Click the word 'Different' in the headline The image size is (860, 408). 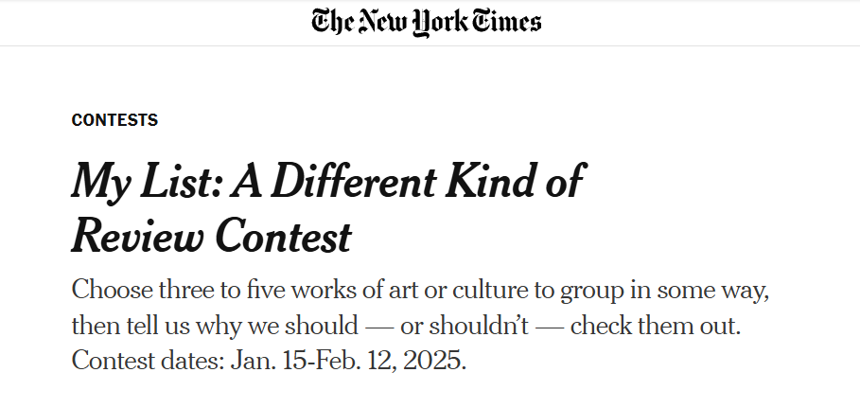354,182
